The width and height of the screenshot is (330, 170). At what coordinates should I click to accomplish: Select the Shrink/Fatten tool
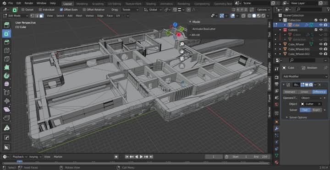click(6, 101)
